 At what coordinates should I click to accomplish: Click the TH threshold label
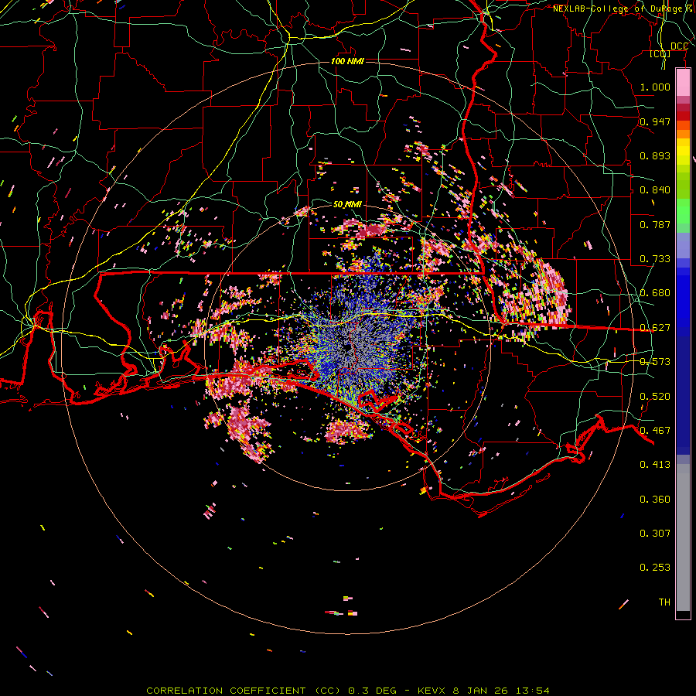tap(664, 602)
